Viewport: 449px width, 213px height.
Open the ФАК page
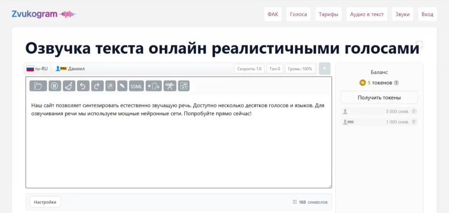(273, 14)
